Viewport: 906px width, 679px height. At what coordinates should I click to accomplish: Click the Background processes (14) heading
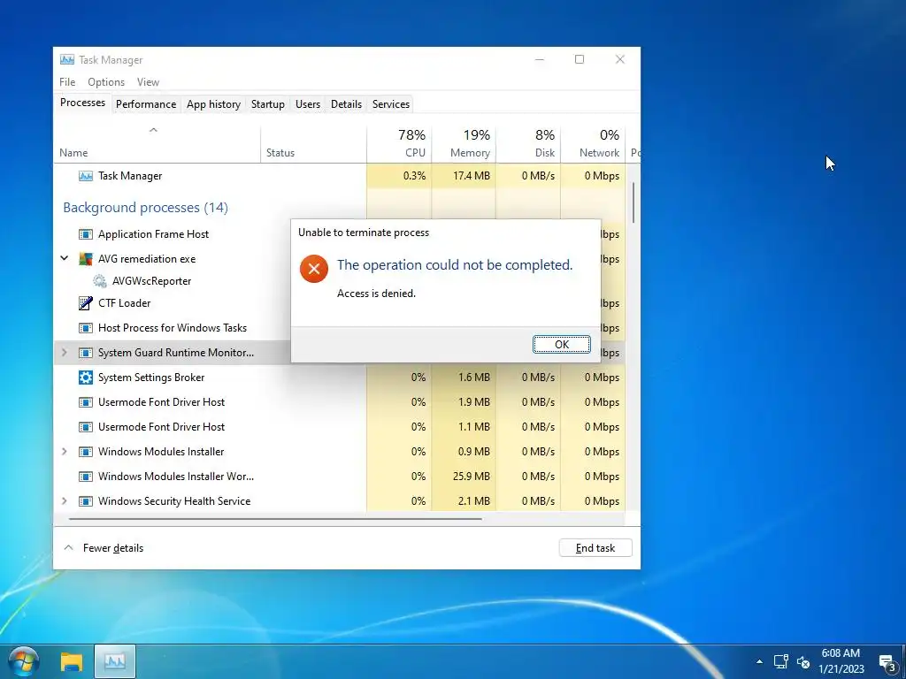coord(146,208)
